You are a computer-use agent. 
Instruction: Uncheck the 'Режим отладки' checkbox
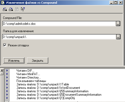click(5, 45)
